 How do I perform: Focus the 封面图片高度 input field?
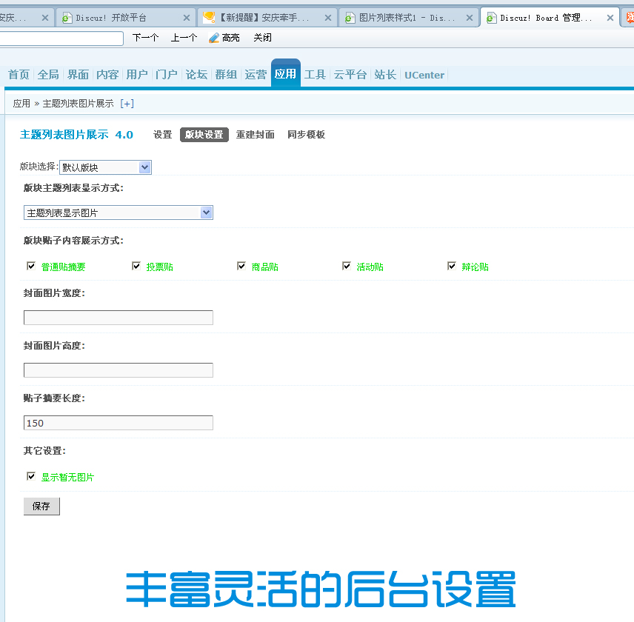click(x=119, y=370)
